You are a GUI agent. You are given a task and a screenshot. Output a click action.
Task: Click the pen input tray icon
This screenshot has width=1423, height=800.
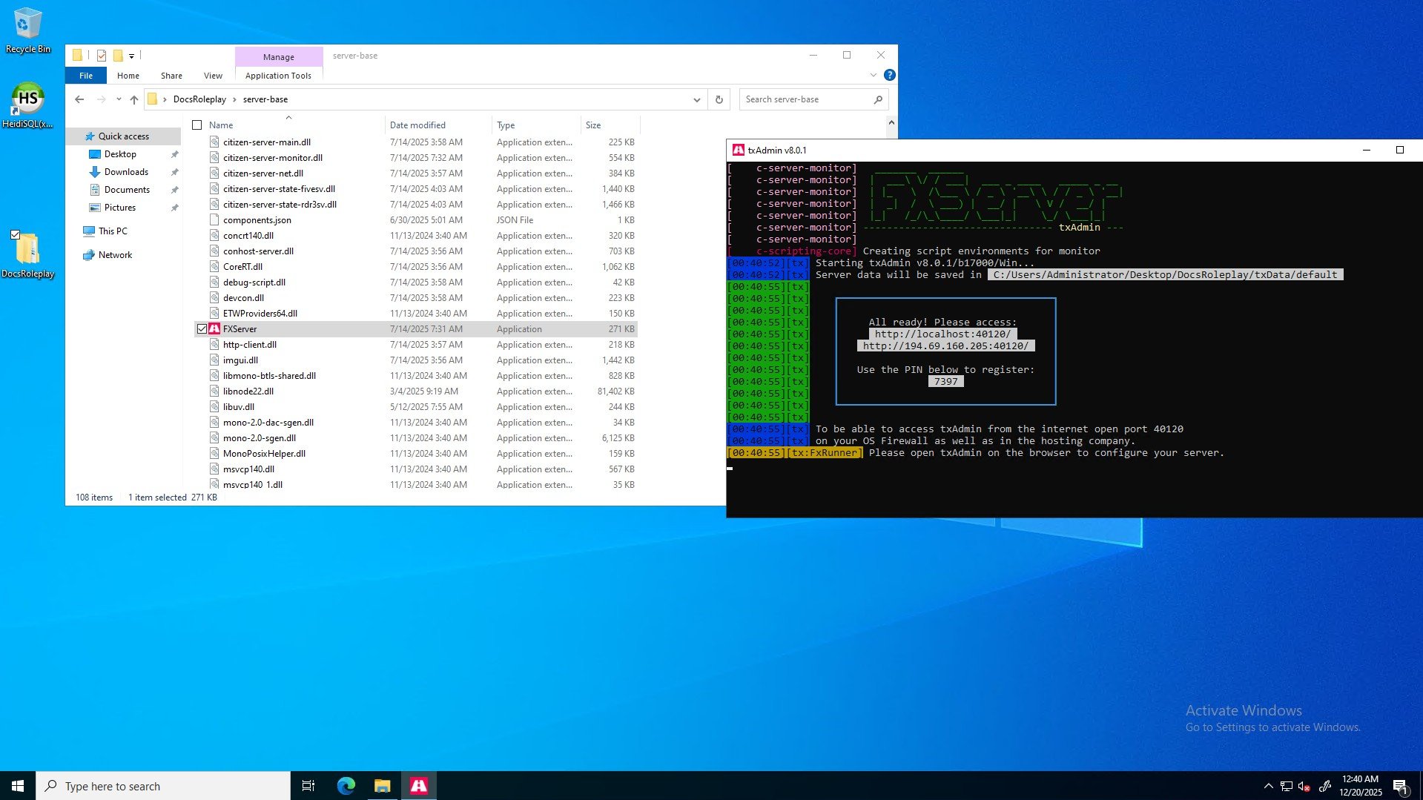pos(1325,786)
